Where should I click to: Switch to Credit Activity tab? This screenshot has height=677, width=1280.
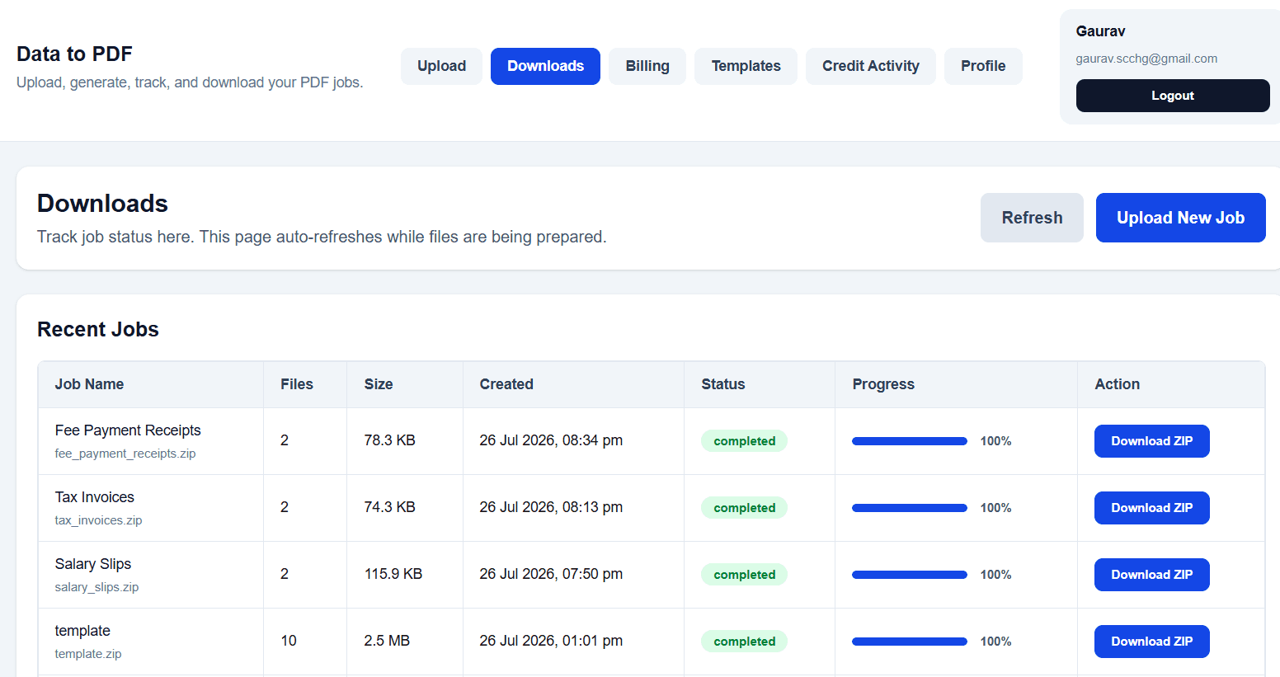(x=871, y=66)
